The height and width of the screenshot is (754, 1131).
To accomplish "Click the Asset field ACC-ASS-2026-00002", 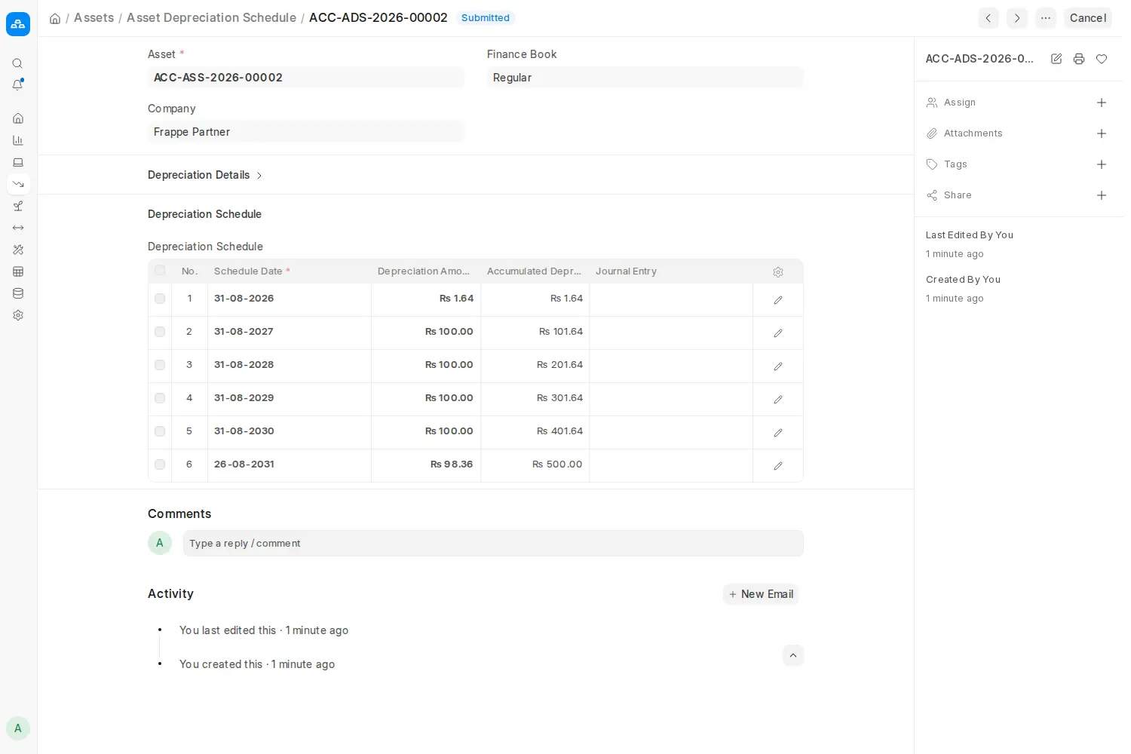I will coord(306,78).
